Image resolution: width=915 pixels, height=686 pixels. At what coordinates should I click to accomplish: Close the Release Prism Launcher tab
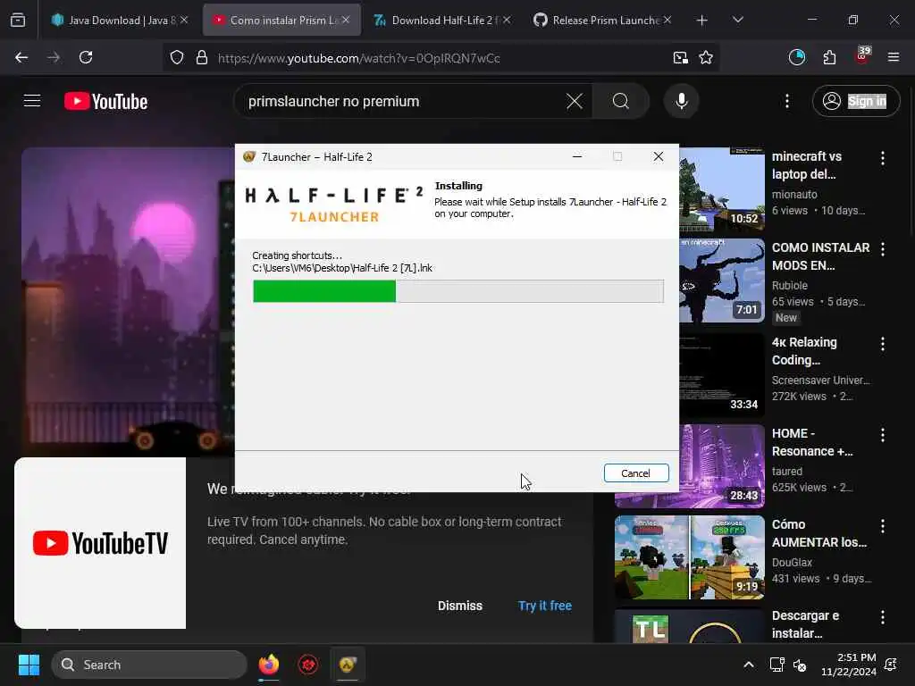coord(667,20)
